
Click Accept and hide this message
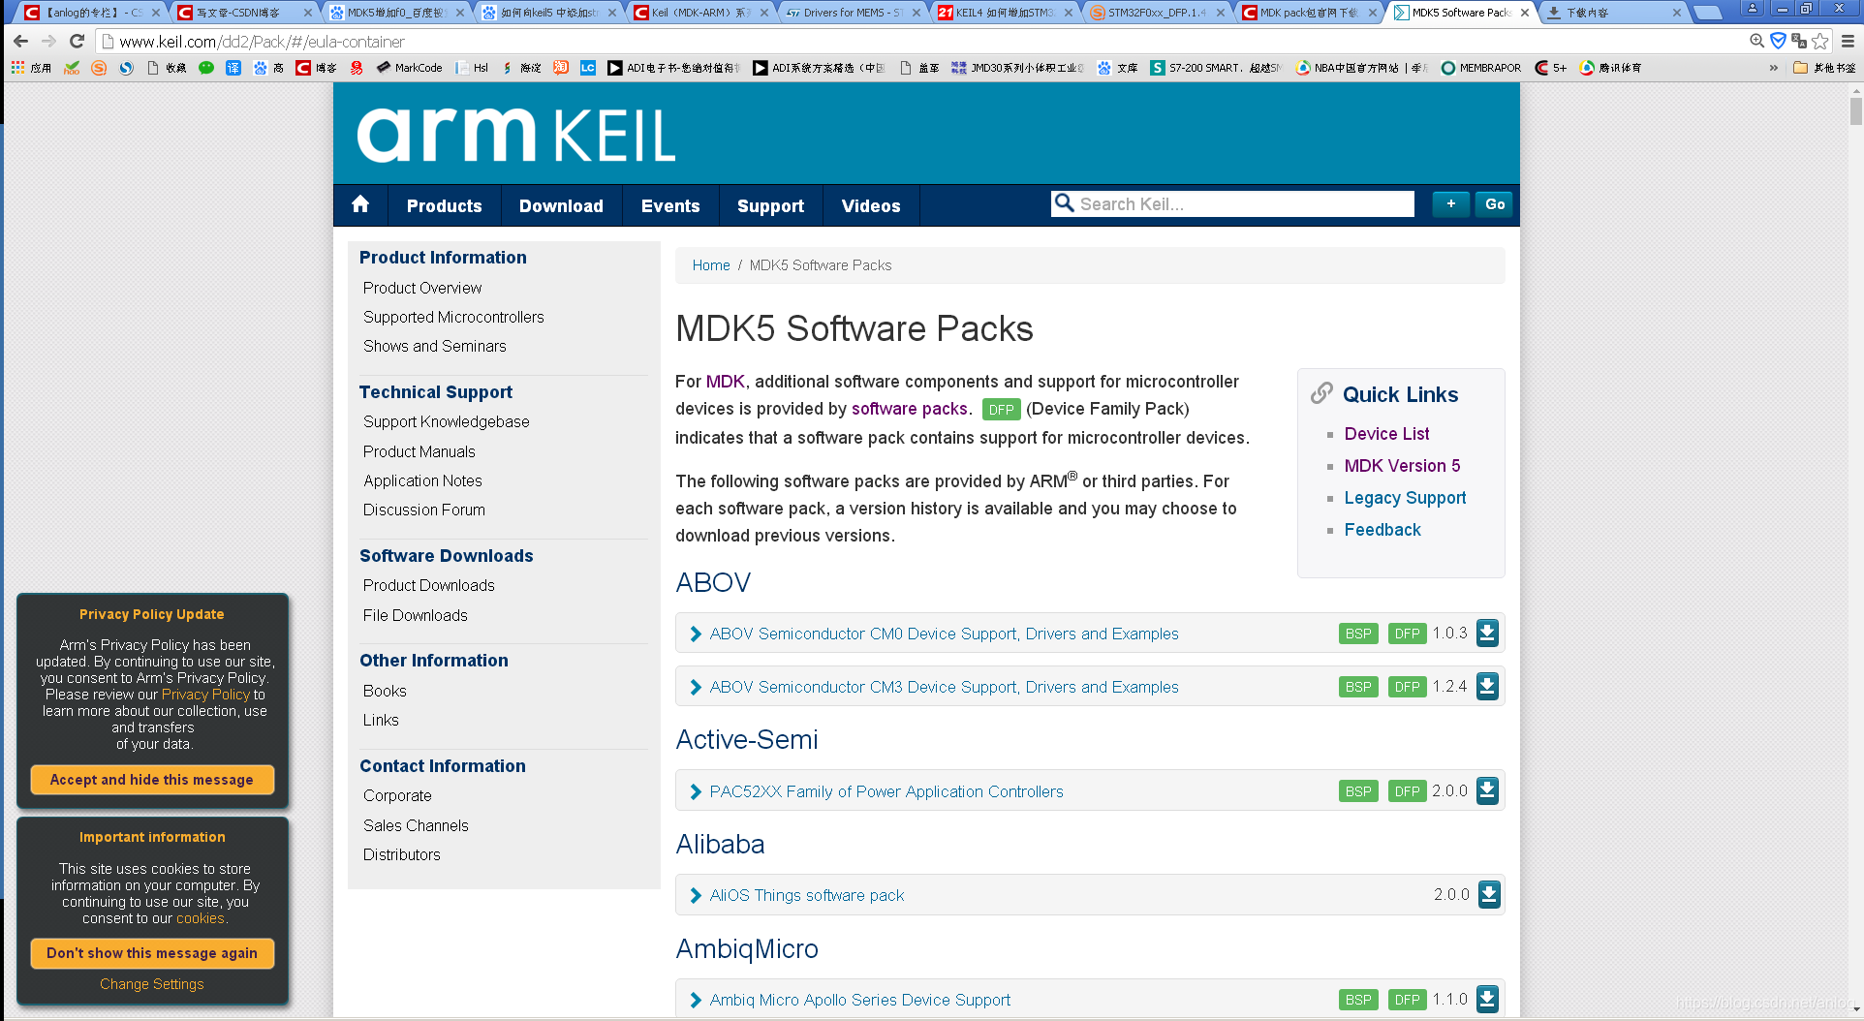pos(152,780)
